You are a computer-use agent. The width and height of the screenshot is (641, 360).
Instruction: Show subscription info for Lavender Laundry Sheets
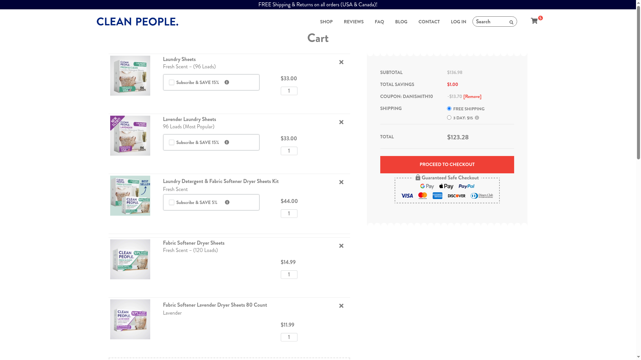coord(227,142)
